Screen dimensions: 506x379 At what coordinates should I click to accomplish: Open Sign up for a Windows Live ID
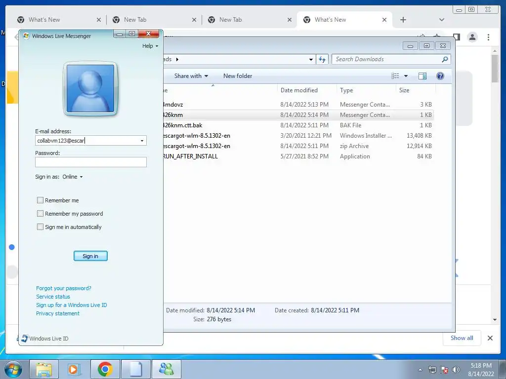pyautogui.click(x=71, y=305)
